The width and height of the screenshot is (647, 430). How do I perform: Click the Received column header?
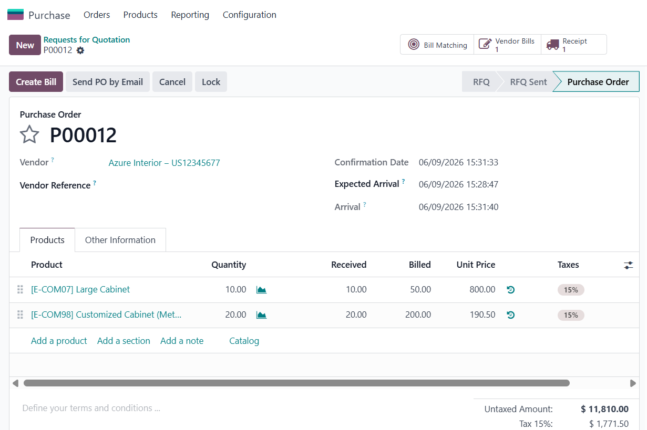(x=349, y=265)
